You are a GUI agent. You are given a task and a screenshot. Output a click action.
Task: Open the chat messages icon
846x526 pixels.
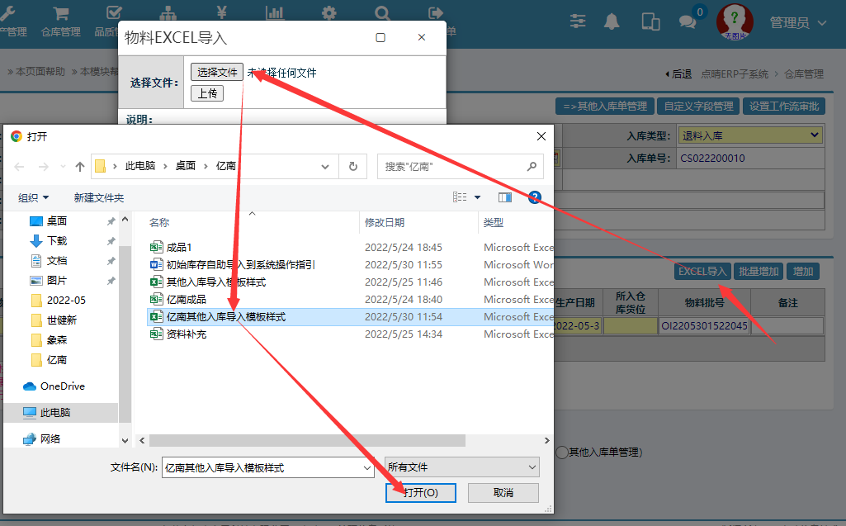pyautogui.click(x=688, y=22)
